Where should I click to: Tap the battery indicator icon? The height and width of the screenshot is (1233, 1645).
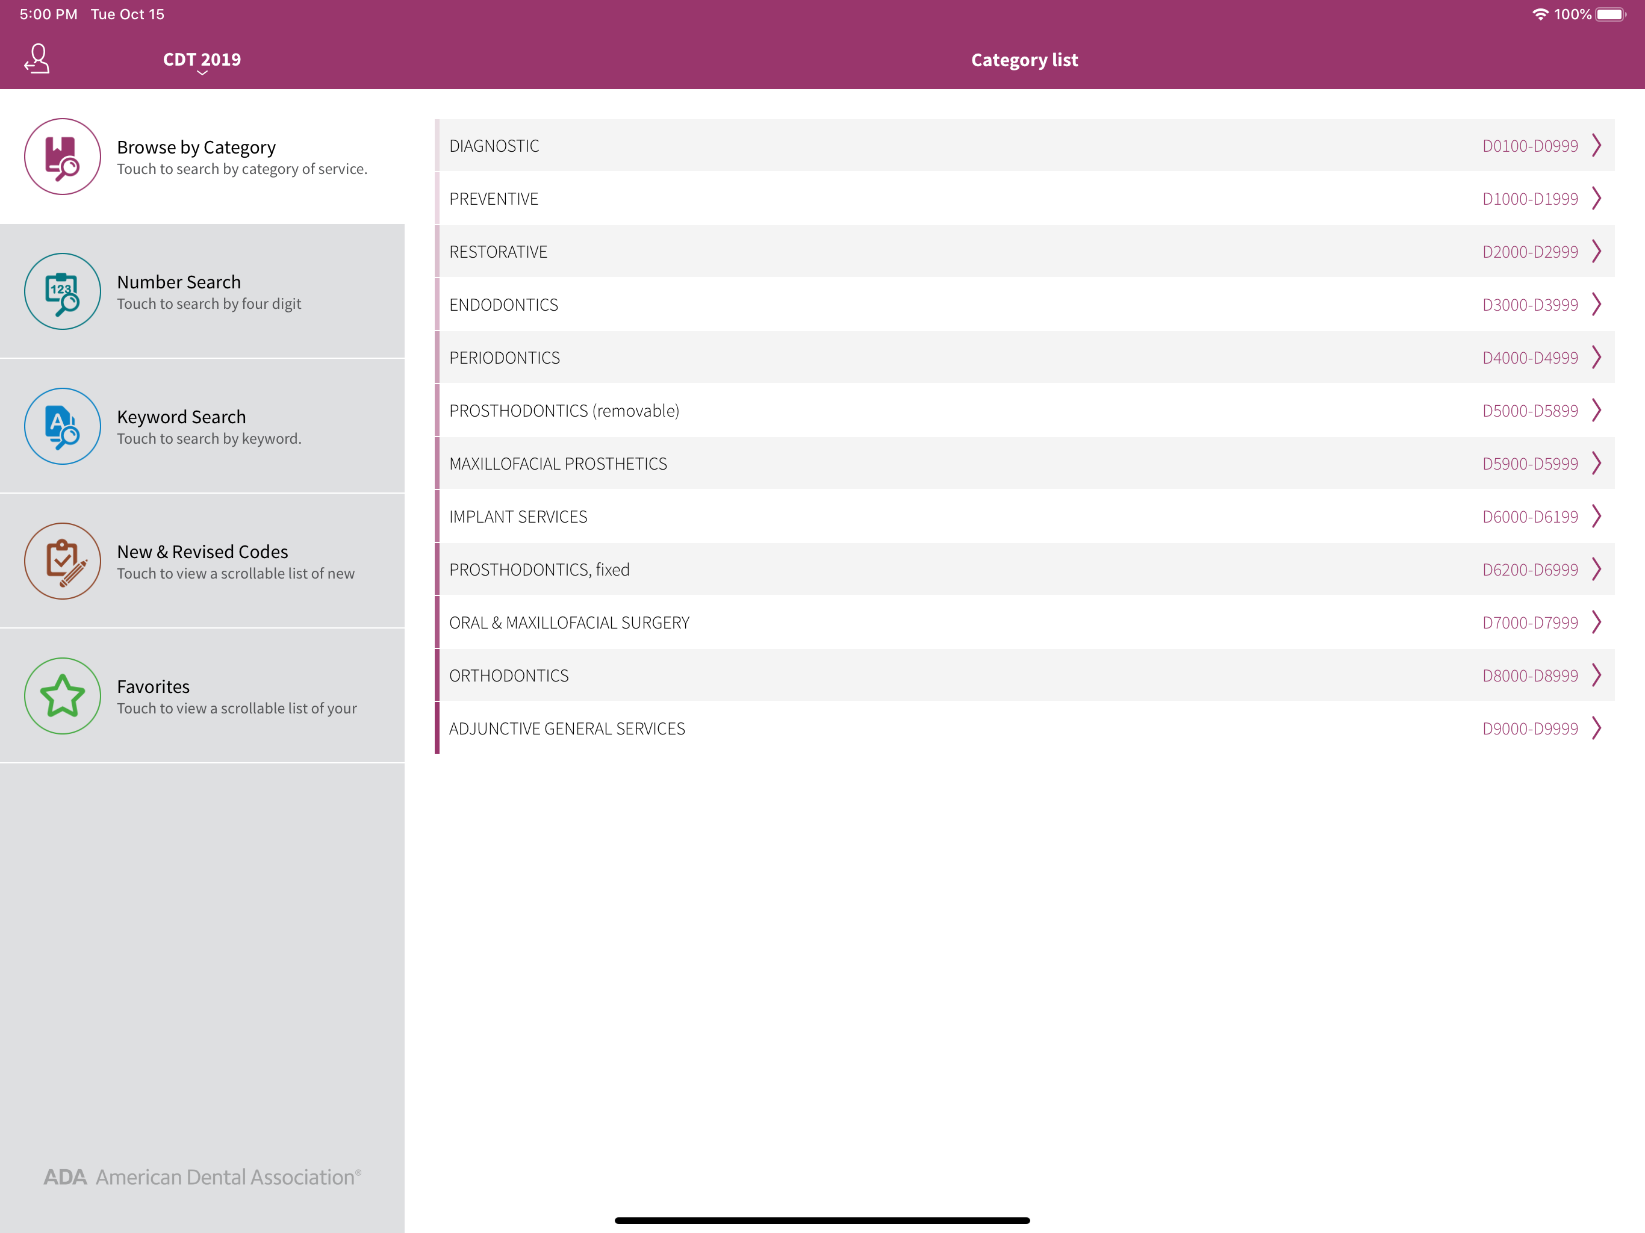1611,14
